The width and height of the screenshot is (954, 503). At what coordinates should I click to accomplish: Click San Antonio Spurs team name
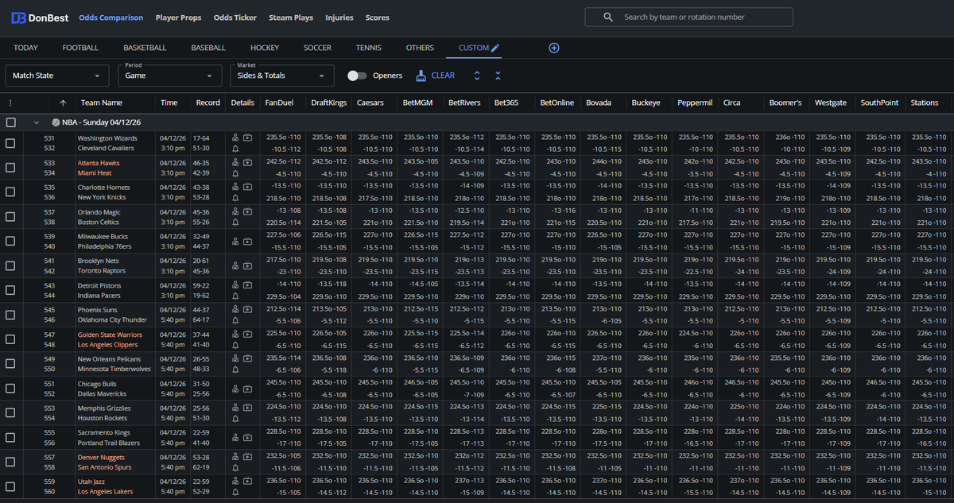coord(103,469)
